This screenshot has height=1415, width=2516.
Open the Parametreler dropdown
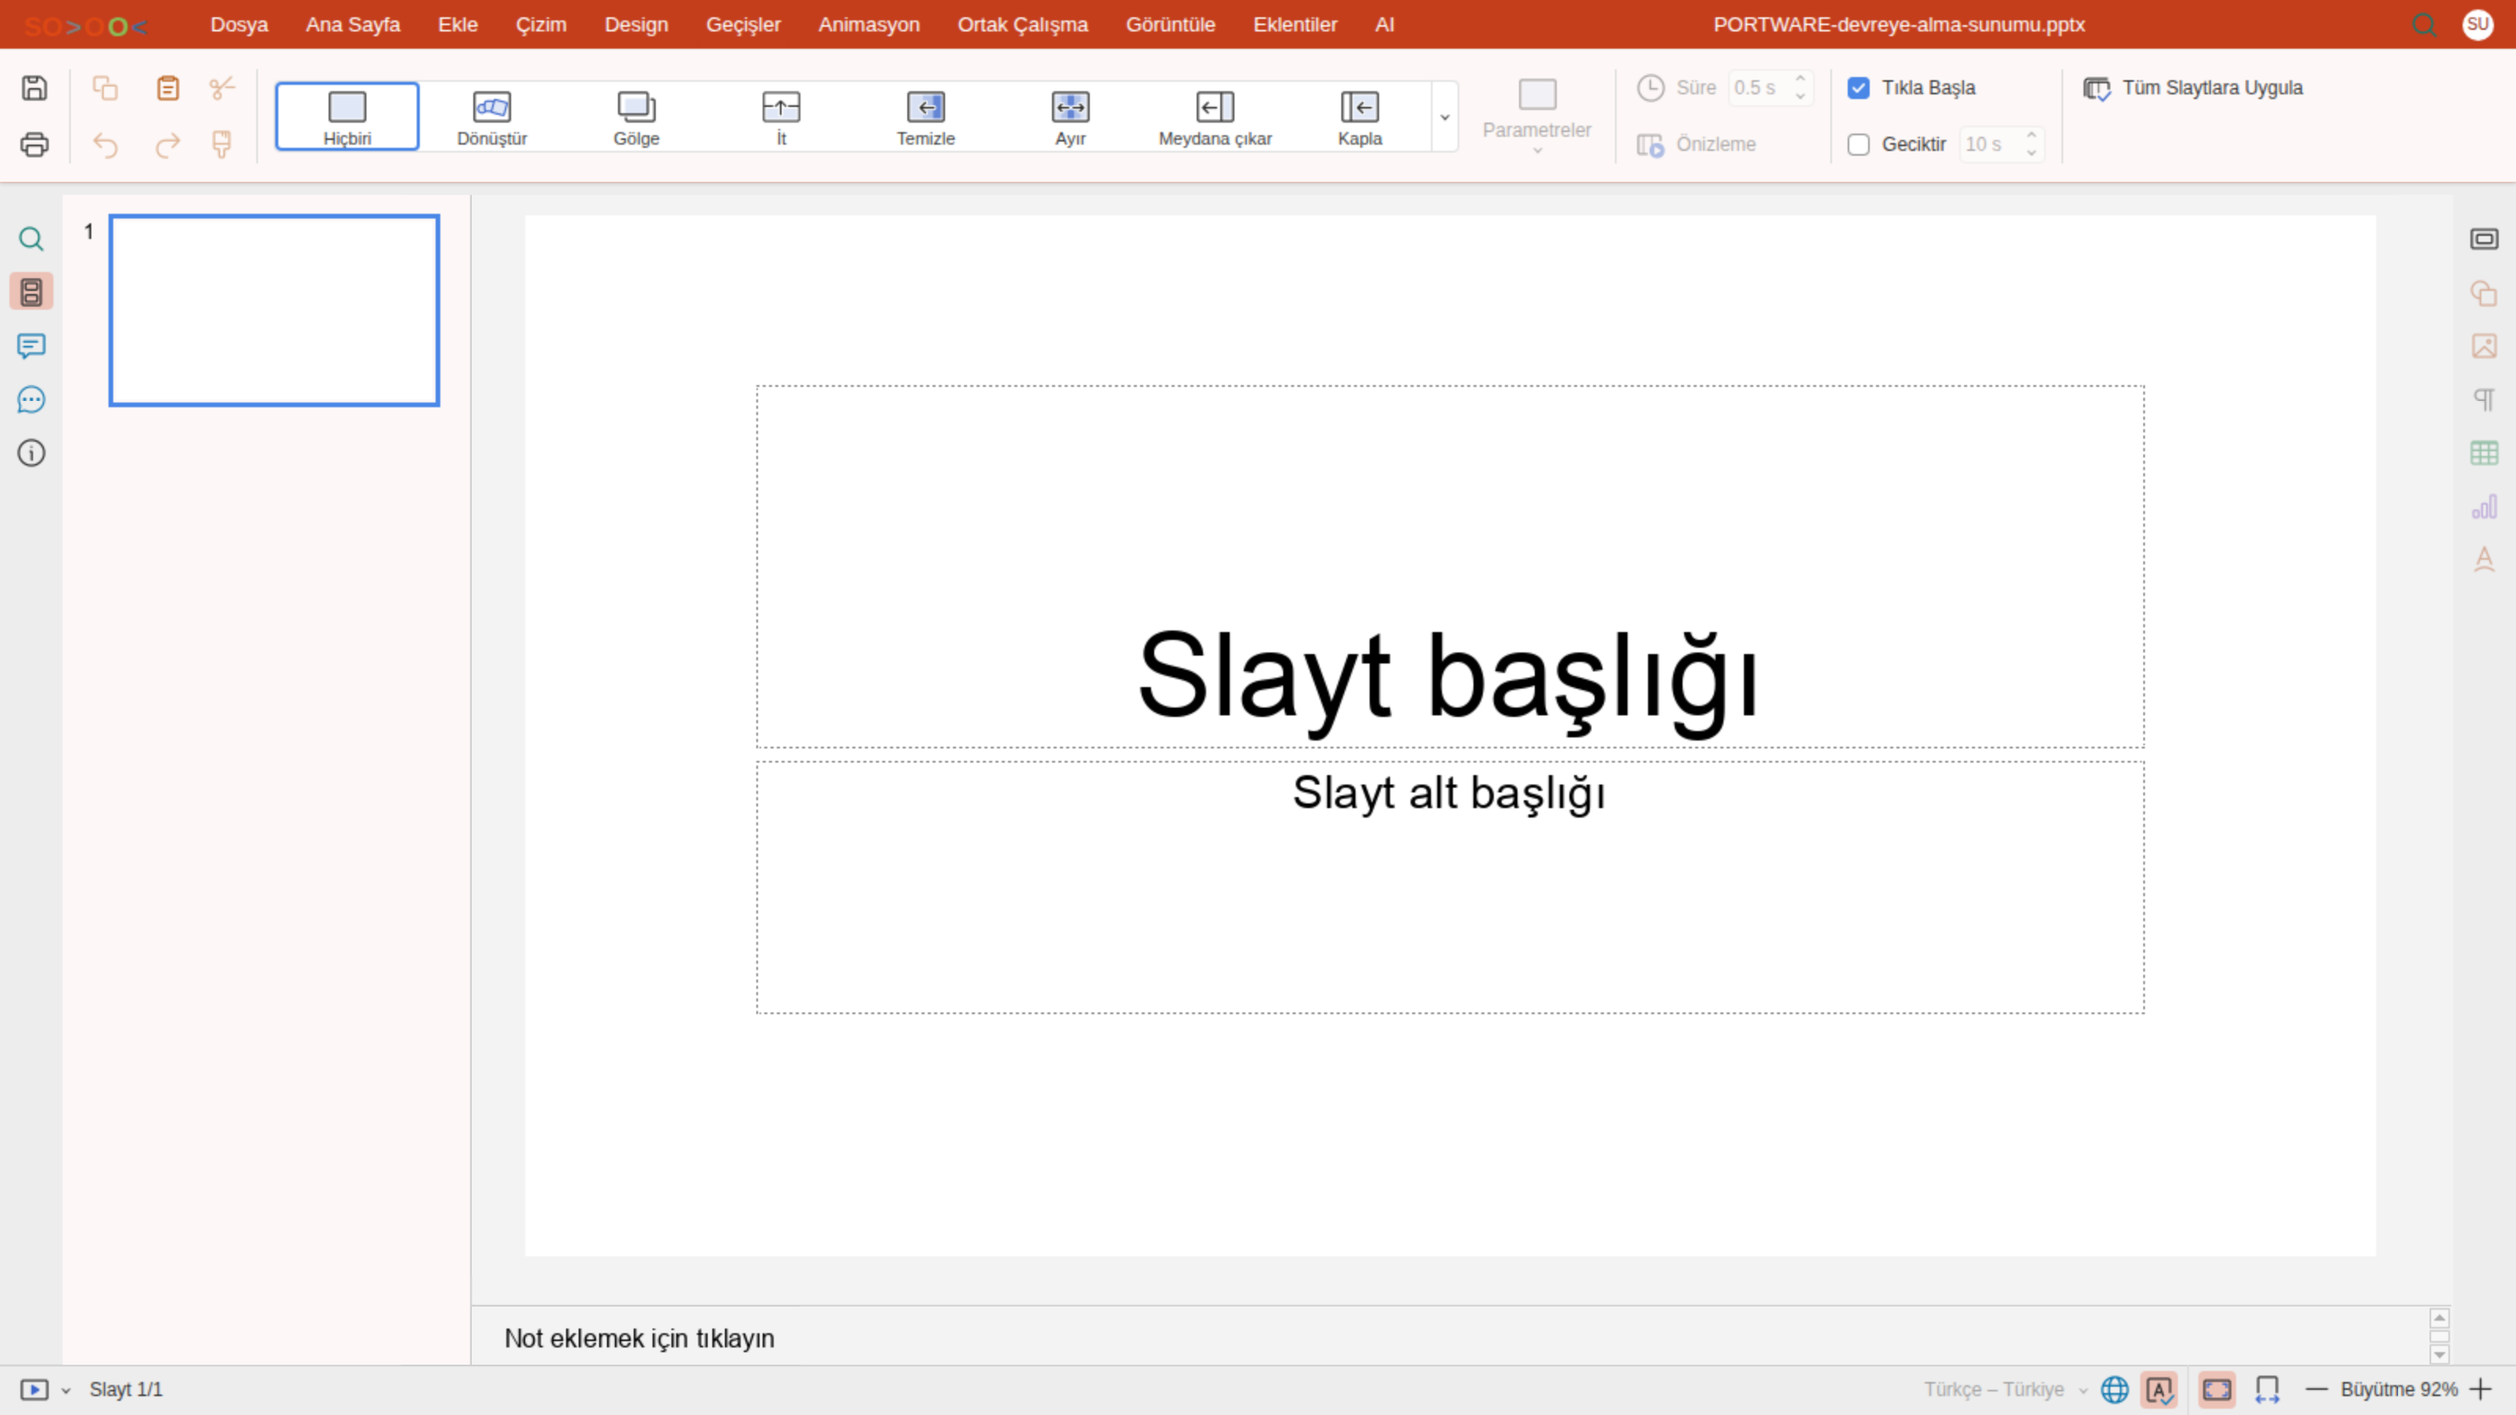click(x=1536, y=116)
